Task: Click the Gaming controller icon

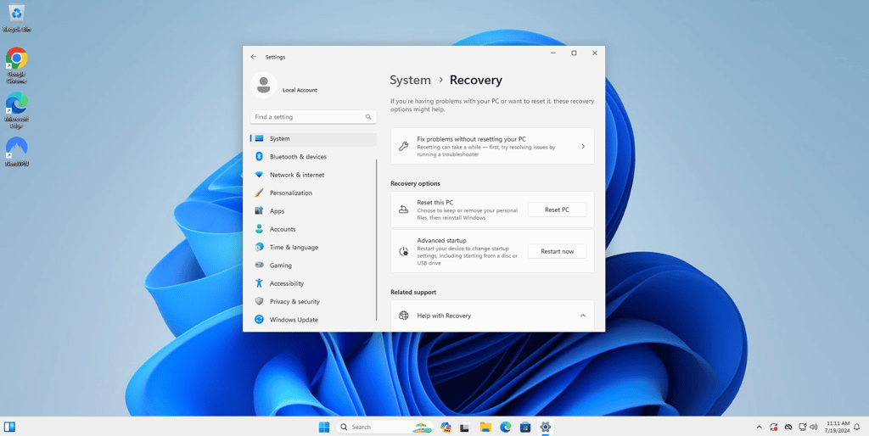Action: click(x=259, y=266)
